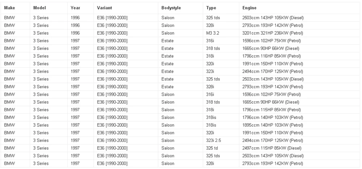Select the 1796ccm 116HP 85KW engine cell
Screen dimensions: 362x169
(271, 56)
